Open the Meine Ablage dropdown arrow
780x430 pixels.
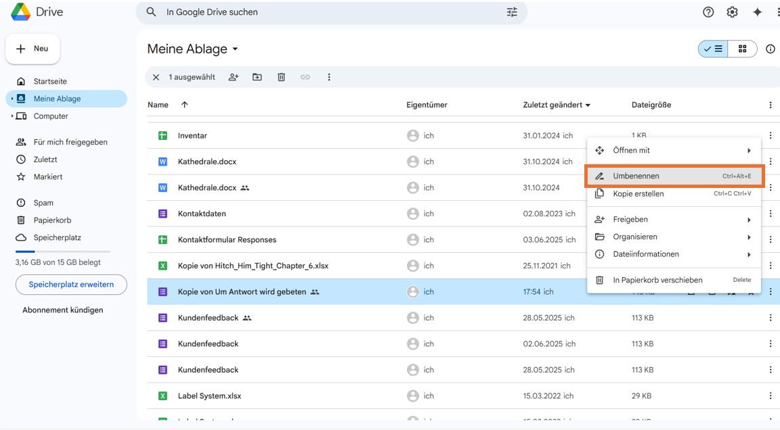(x=236, y=49)
